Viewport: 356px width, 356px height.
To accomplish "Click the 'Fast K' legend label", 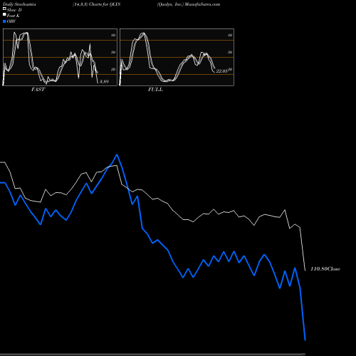I will 14,16.
